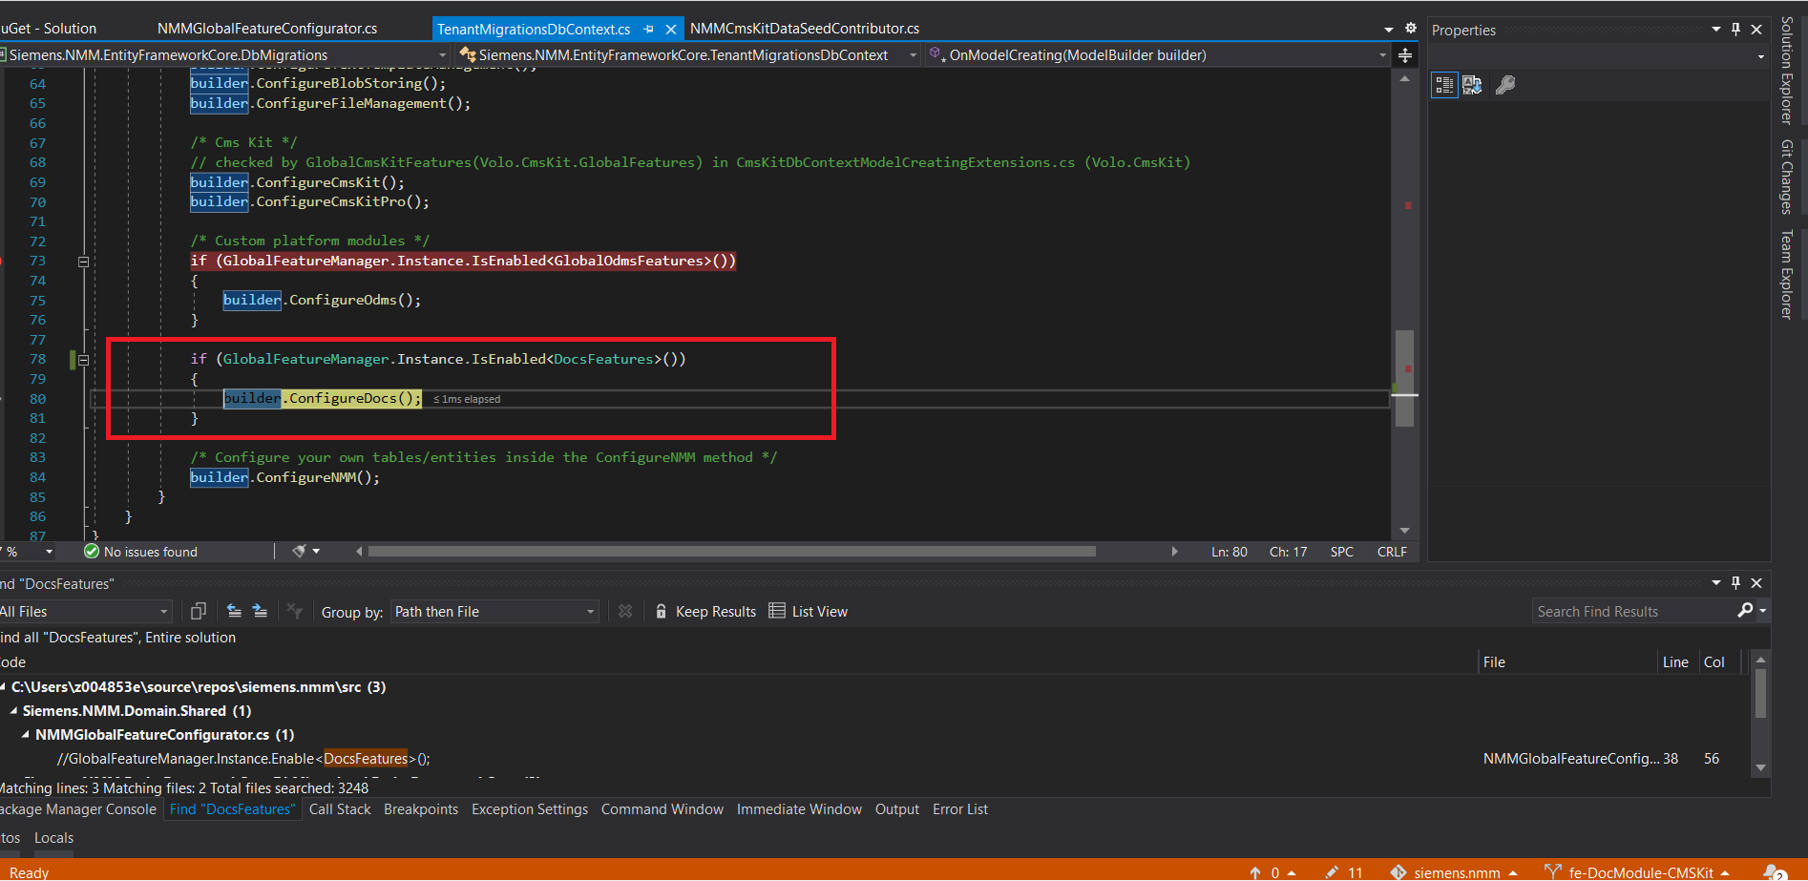The width and height of the screenshot is (1808, 881).
Task: Open Property Pages wrench icon
Action: 1505,86
